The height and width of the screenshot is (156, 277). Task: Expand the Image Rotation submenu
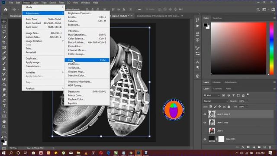tap(43, 41)
